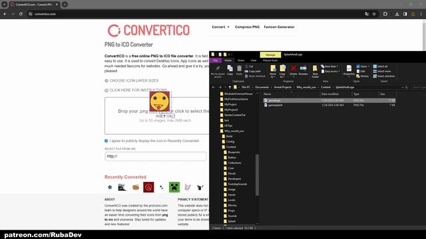Toggle 'I agree to publicly display' checkbox
The image size is (426, 239).
click(106, 141)
